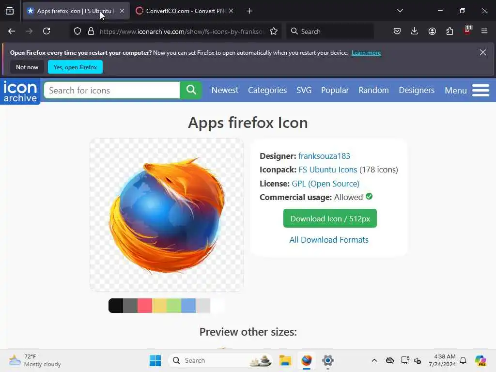The image size is (496, 372).
Task: Open the Learn more link
Action: tap(366, 53)
